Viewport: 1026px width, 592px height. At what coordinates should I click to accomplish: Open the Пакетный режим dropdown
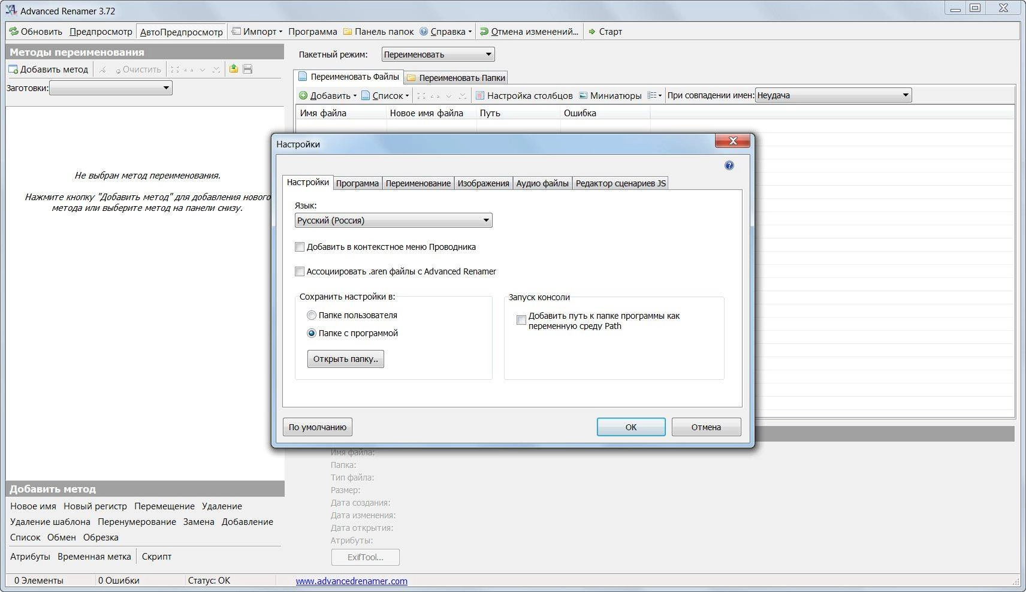click(x=438, y=55)
